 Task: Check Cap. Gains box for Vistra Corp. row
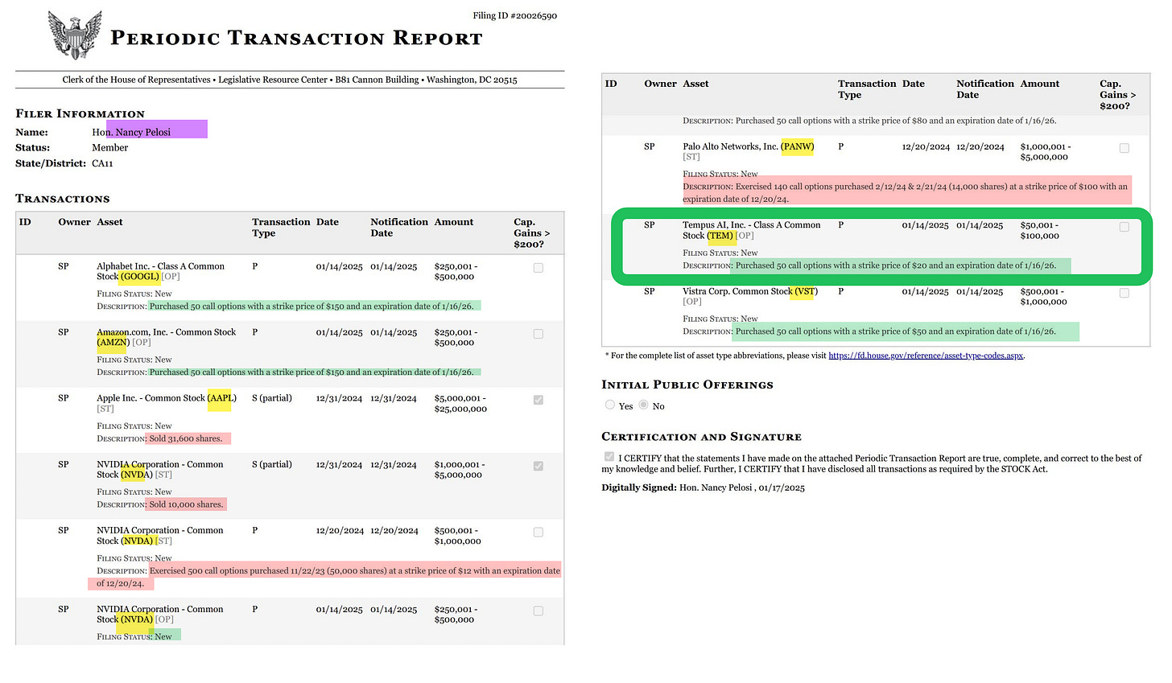click(1125, 293)
